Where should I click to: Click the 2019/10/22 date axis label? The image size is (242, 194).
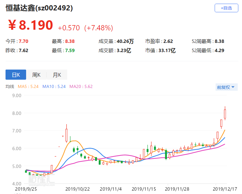(77, 189)
